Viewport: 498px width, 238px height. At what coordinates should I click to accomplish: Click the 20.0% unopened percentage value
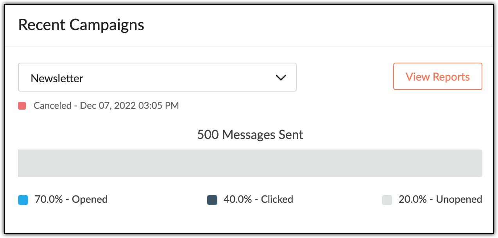(412, 199)
